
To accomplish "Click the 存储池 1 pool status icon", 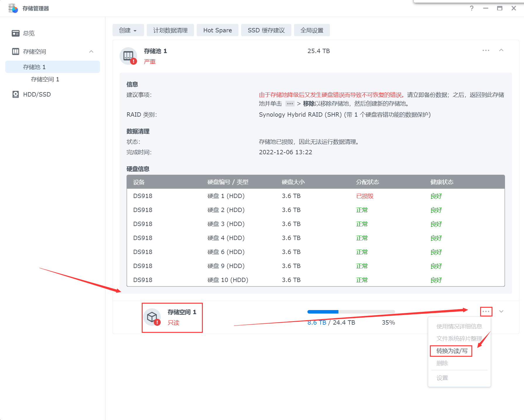I will (128, 56).
